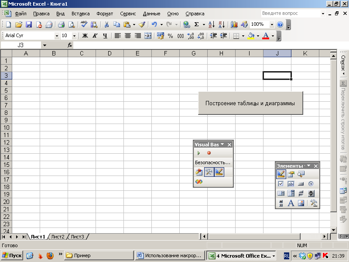
Task: Click the Format Painter brush
Action: coord(142,24)
